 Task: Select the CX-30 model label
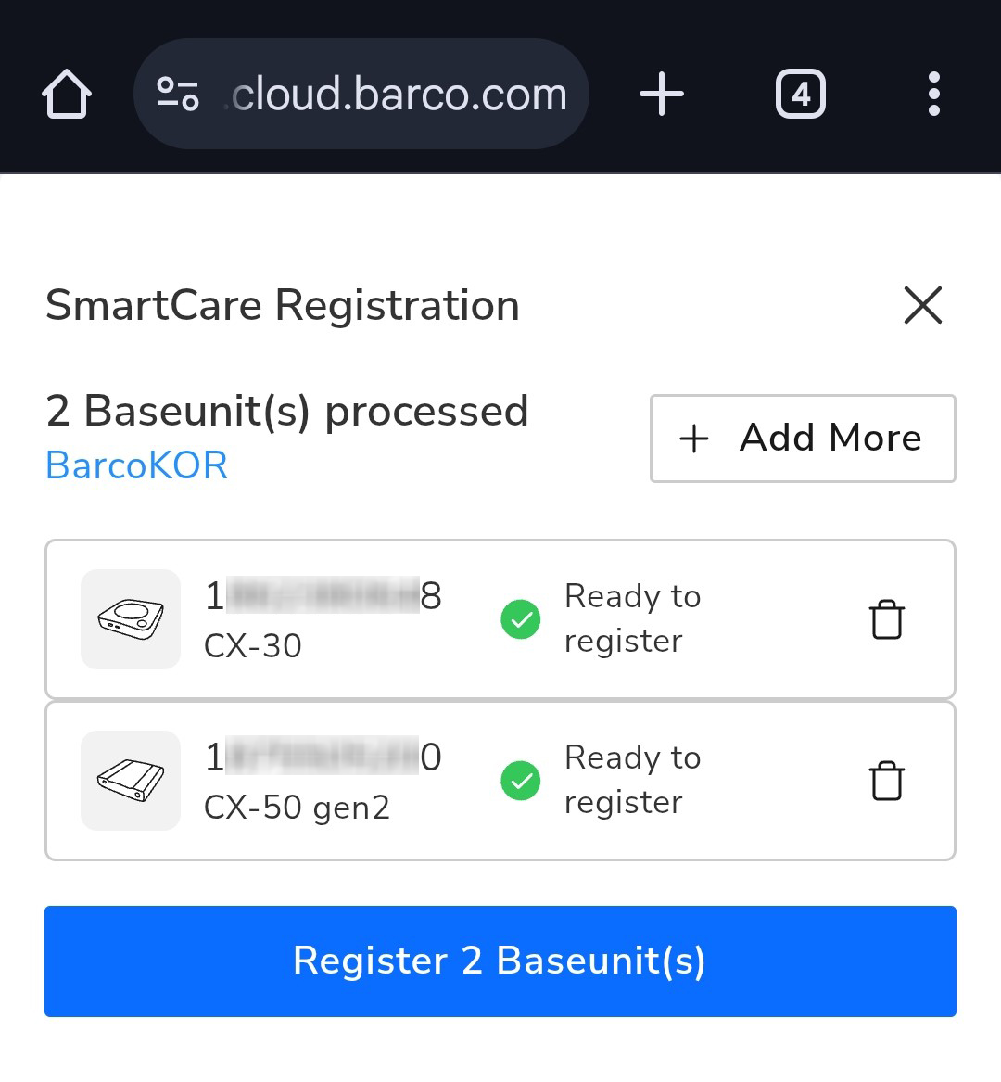pos(253,645)
